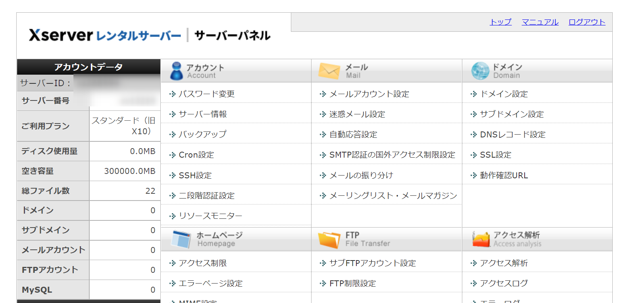The height and width of the screenshot is (303, 627).
Task: Click the Access analysis chart icon
Action: point(481,239)
